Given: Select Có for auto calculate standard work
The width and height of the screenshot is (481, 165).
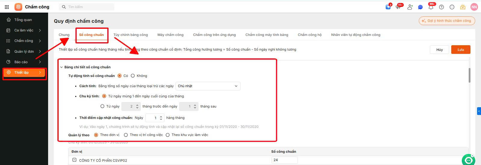Looking at the screenshot, I should [x=120, y=76].
